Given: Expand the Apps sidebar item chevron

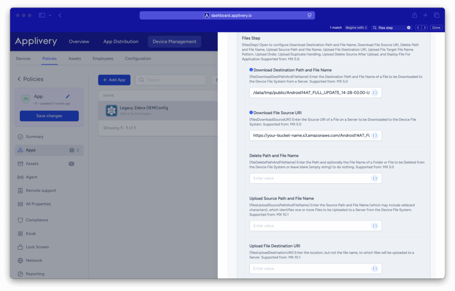Looking at the screenshot, I should pyautogui.click(x=78, y=150).
